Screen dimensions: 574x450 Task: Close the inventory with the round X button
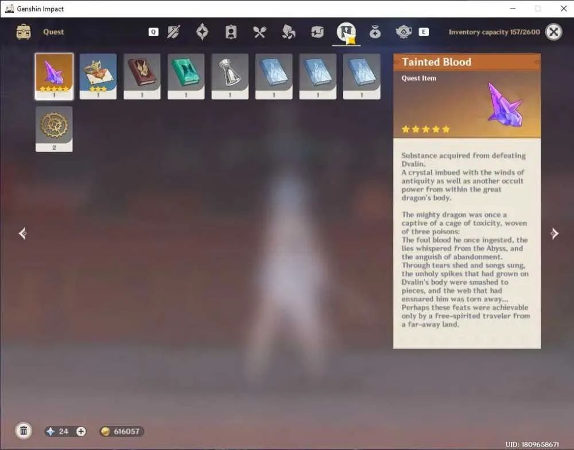coord(553,32)
